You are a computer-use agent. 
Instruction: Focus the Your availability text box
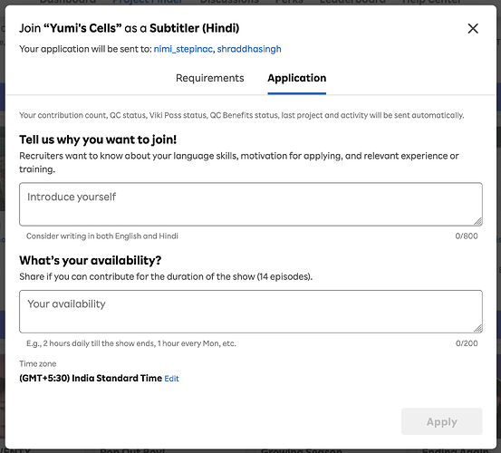251,312
